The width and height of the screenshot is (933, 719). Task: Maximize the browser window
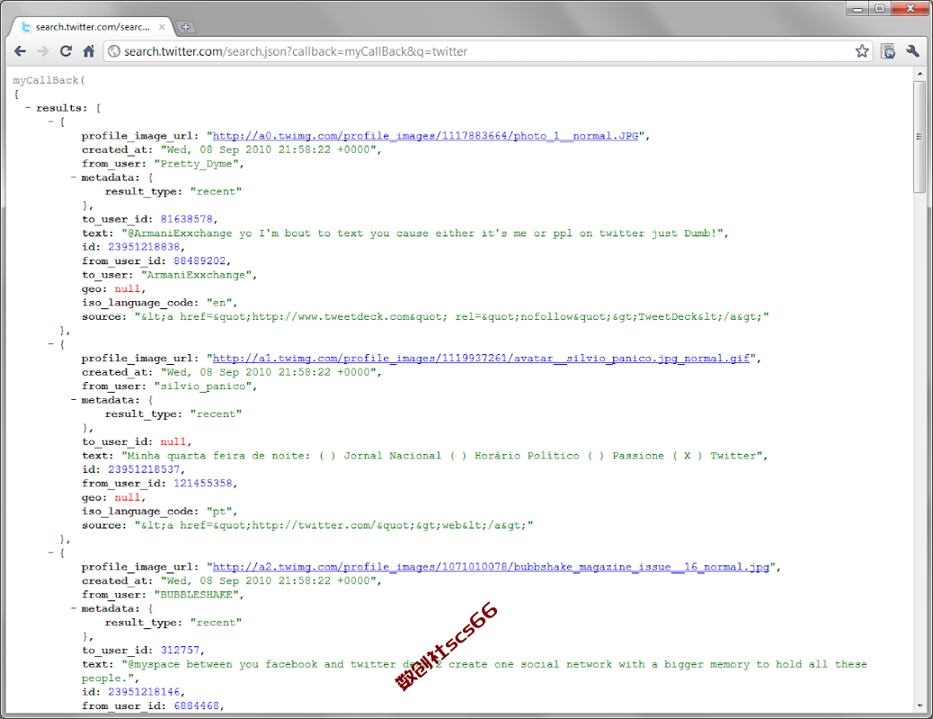tap(879, 8)
